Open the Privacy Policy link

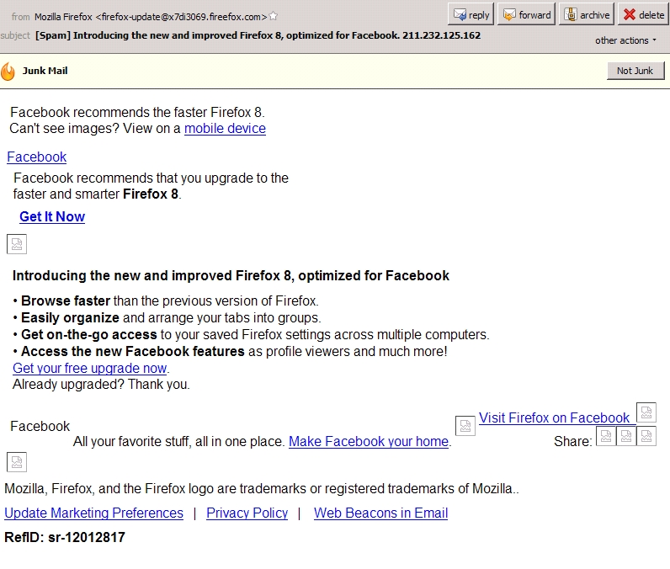247,513
